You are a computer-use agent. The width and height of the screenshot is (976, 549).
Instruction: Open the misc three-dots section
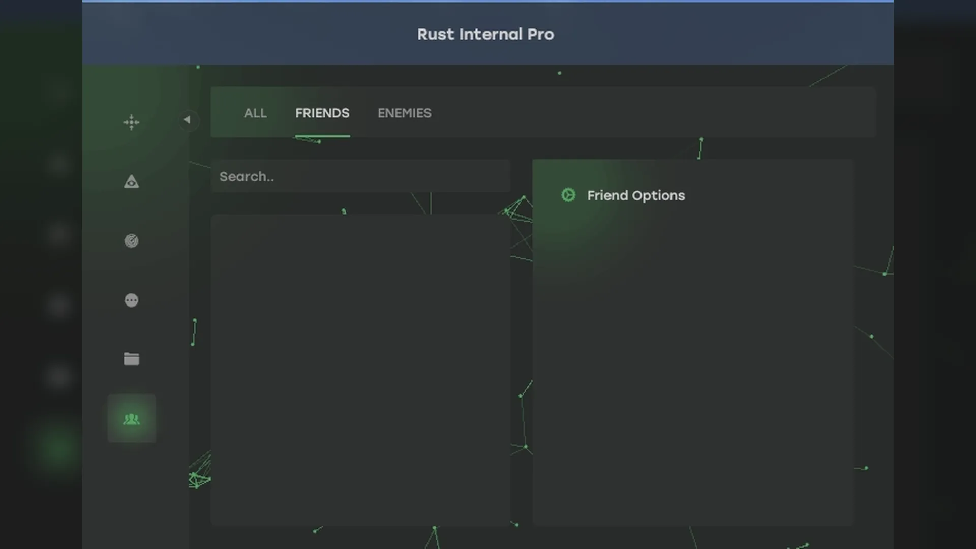(x=131, y=300)
